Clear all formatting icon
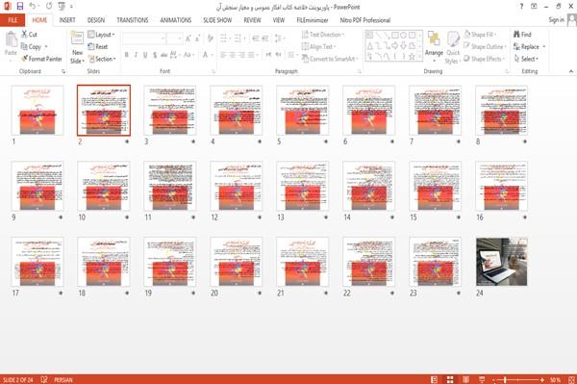Viewport: 577px width, 384px height. 210,38
